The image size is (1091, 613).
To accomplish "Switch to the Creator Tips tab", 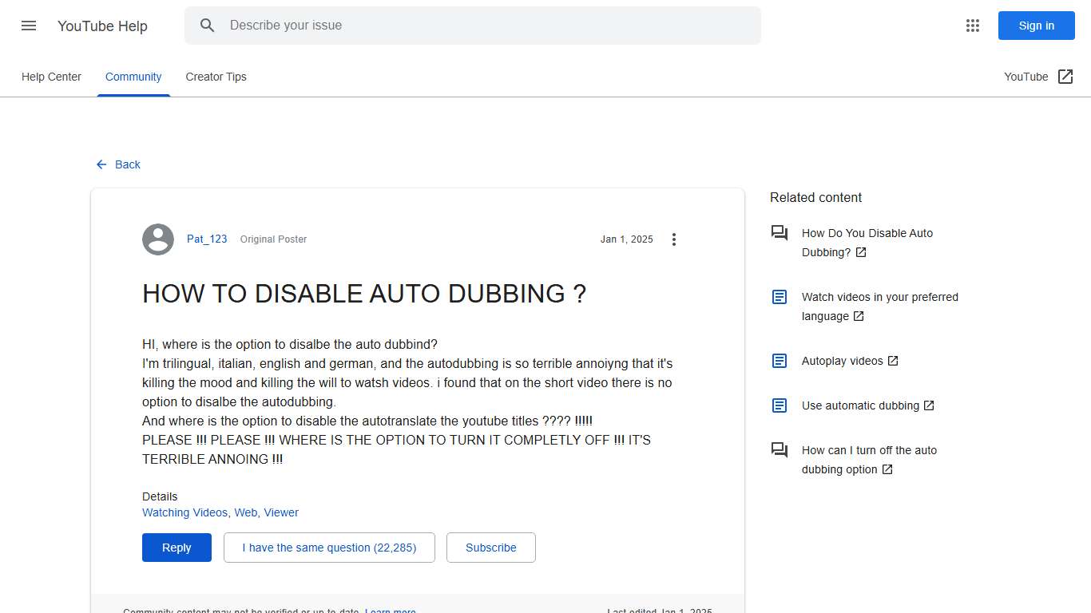I will pyautogui.click(x=216, y=77).
